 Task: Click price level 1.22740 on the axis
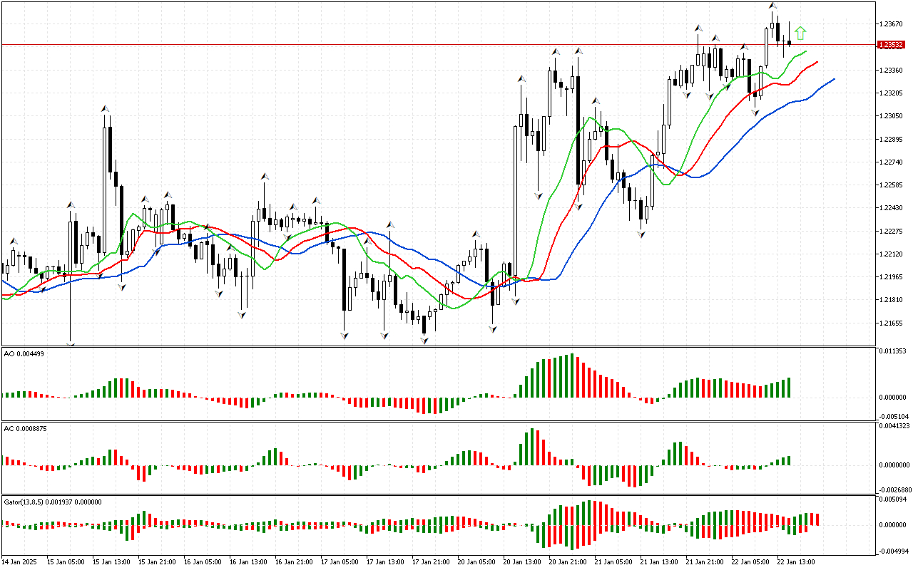pos(892,162)
